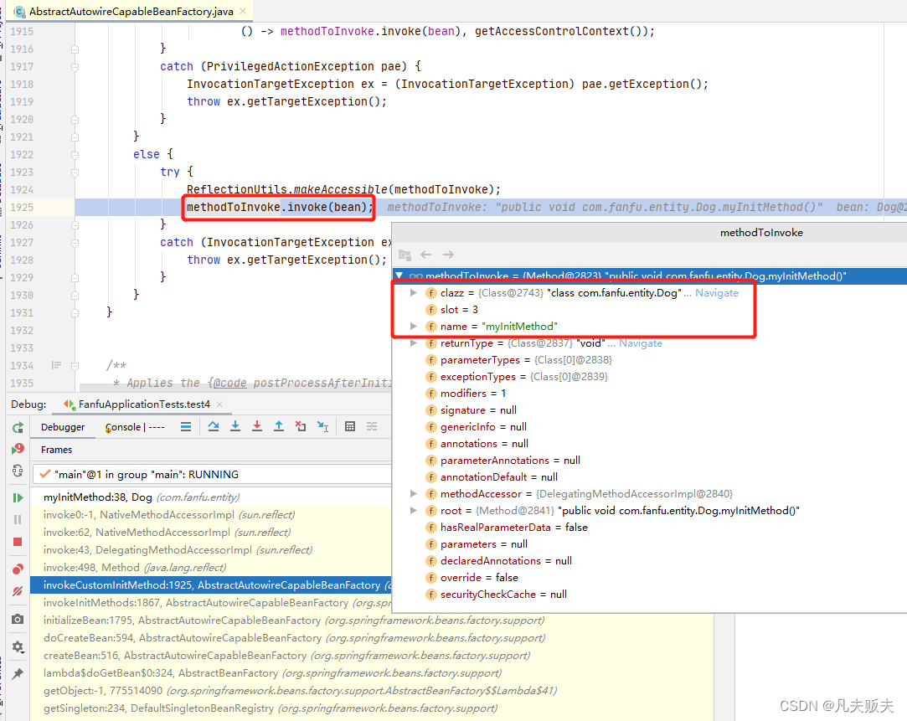The image size is (907, 721).
Task: Take a thread dump with camera icon
Action: (x=18, y=619)
